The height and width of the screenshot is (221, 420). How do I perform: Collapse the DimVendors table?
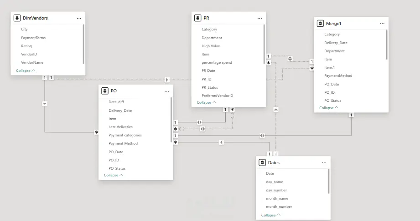pos(26,70)
